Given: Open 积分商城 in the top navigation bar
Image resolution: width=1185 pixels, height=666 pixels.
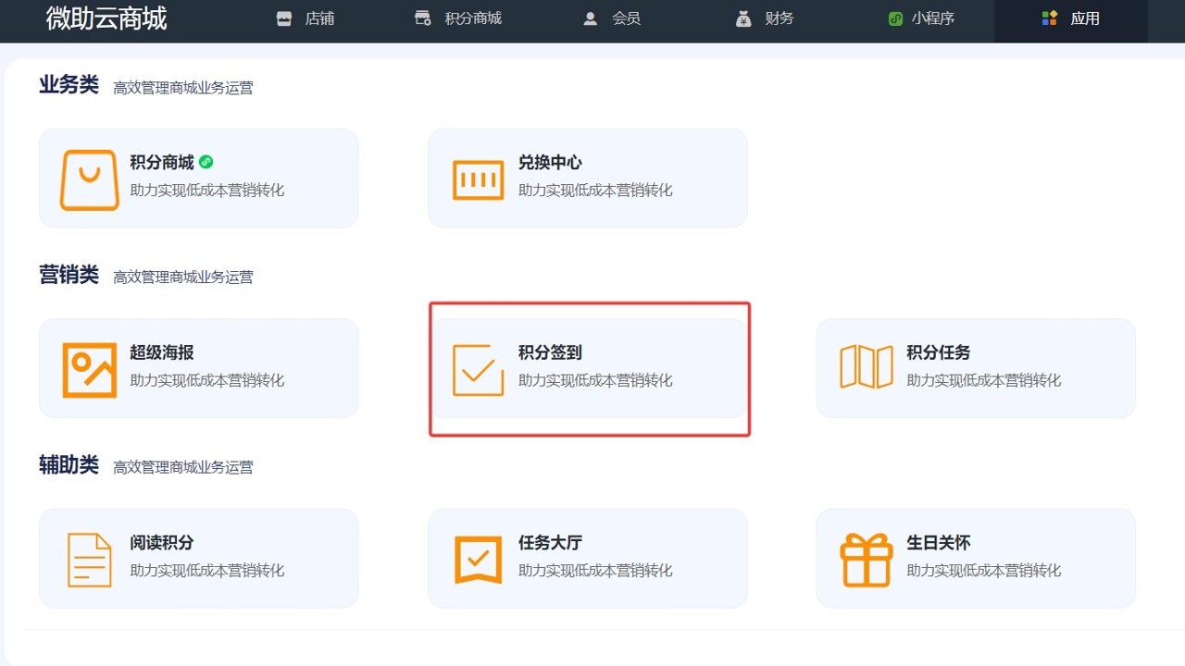Looking at the screenshot, I should 458,18.
